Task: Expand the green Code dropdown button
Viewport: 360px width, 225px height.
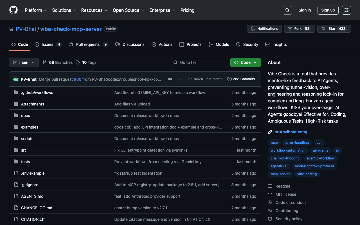Action: click(245, 62)
